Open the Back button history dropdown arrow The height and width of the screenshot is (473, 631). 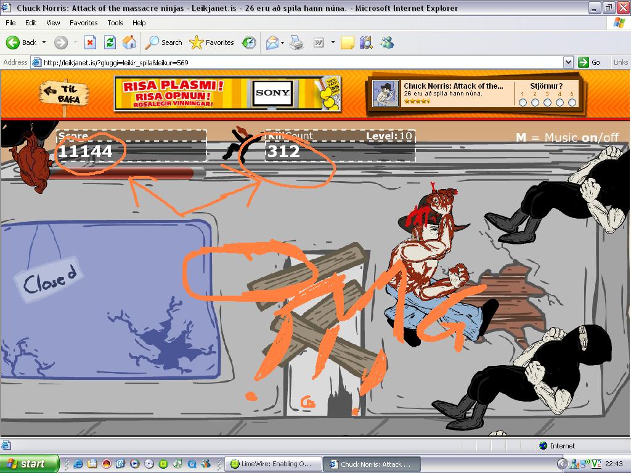click(44, 42)
